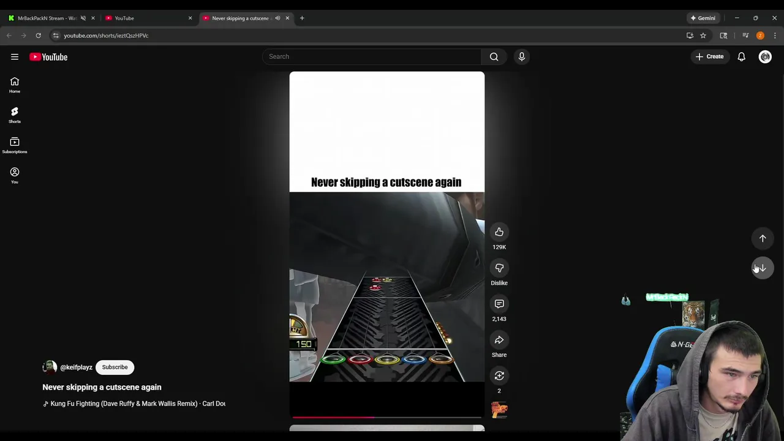
Task: Click the address bar URL
Action: click(x=106, y=36)
